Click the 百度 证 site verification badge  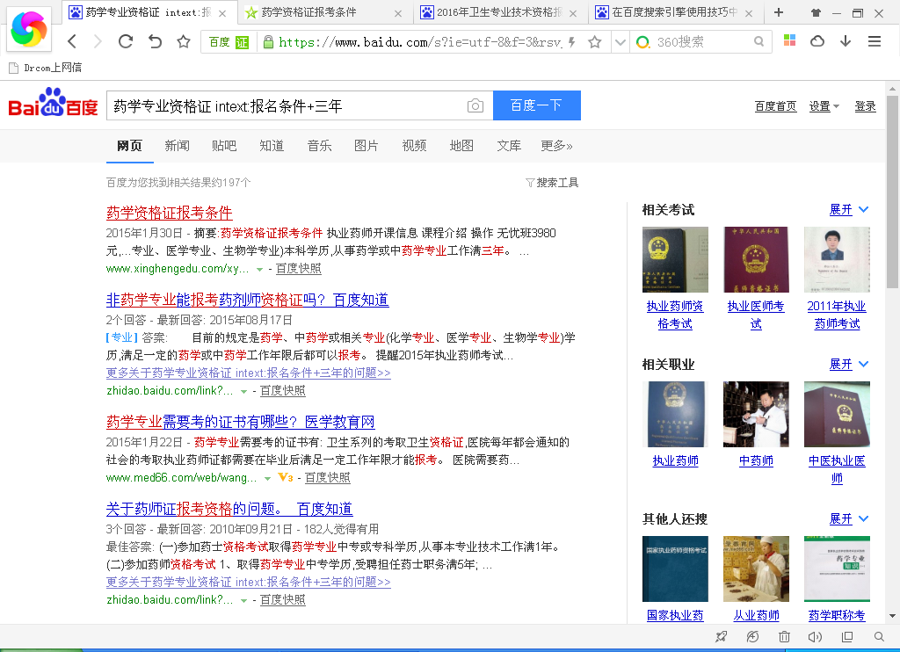pos(229,42)
